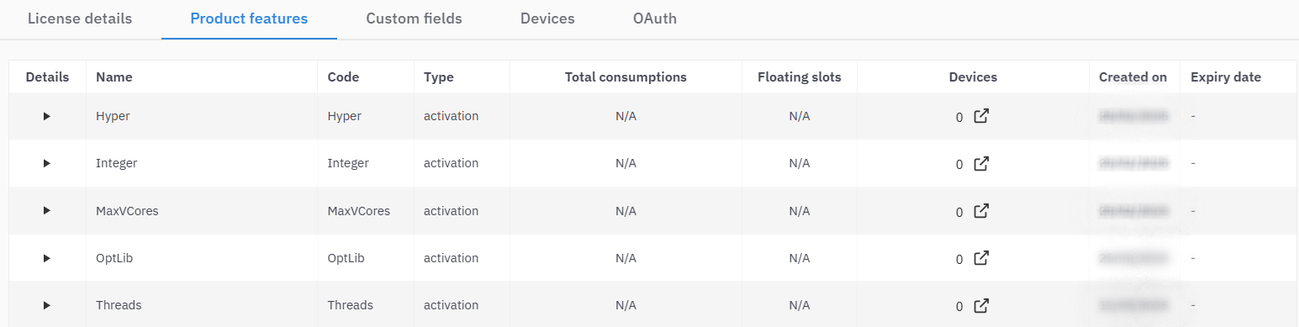Expand details of Threads row
Image resolution: width=1299 pixels, height=327 pixels.
(x=47, y=305)
